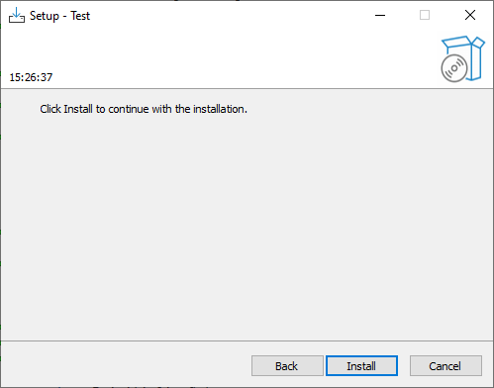Click the Setup installer icon in title bar
The height and width of the screenshot is (388, 494).
click(x=17, y=16)
